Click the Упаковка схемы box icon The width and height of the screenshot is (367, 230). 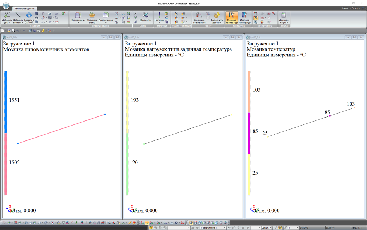[92, 15]
